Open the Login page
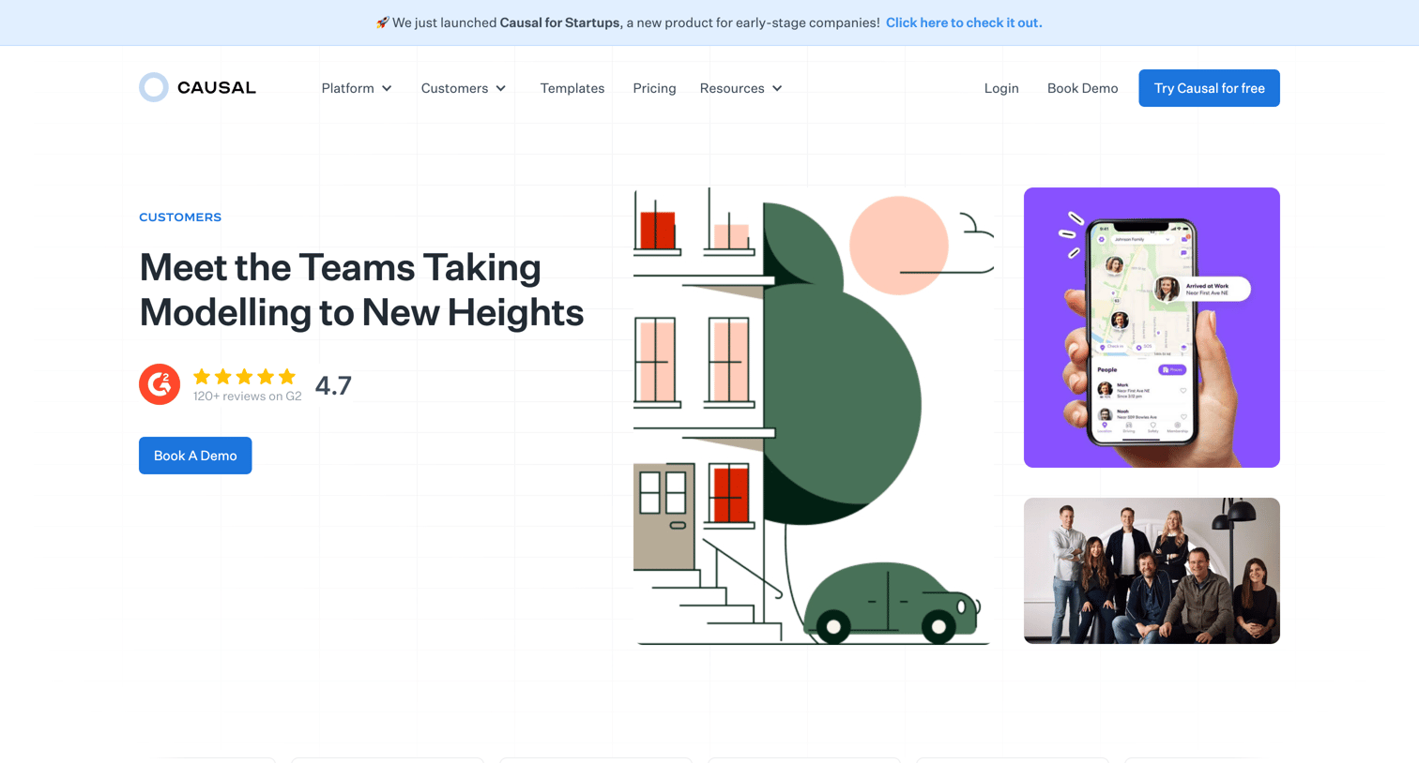This screenshot has width=1419, height=763. point(1001,88)
